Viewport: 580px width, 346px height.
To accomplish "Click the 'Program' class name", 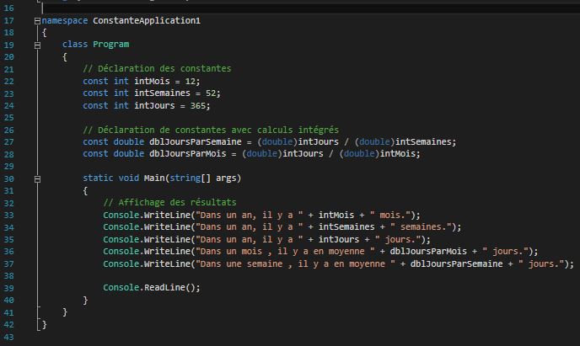I will click(x=111, y=45).
